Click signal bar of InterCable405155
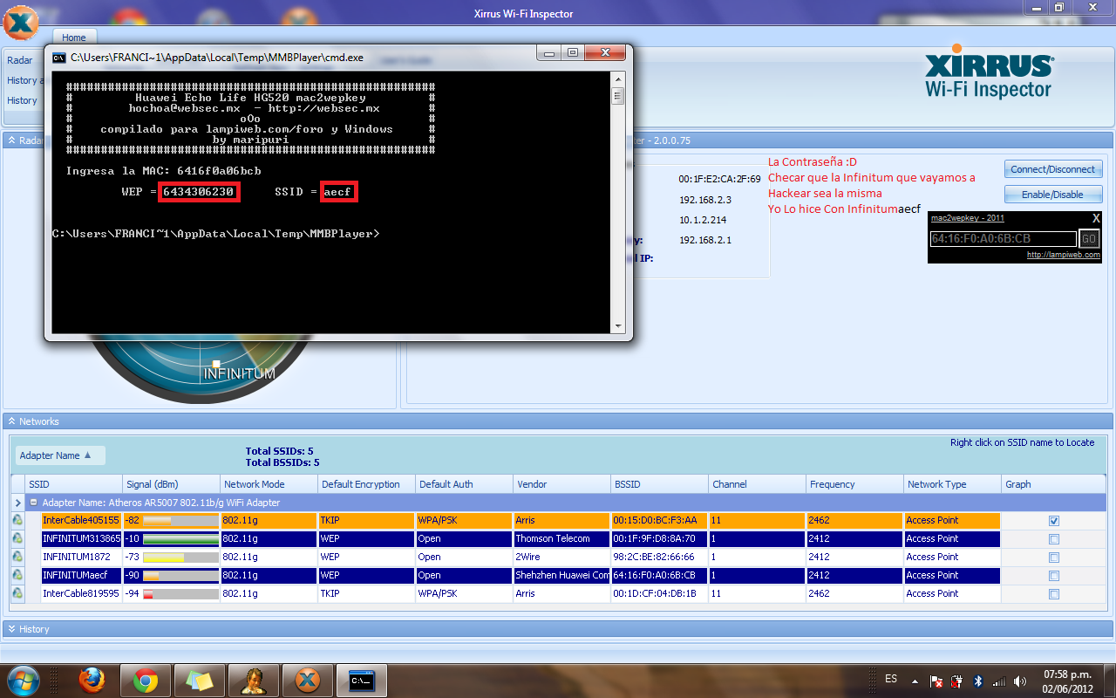Image resolution: width=1116 pixels, height=698 pixels. point(180,521)
